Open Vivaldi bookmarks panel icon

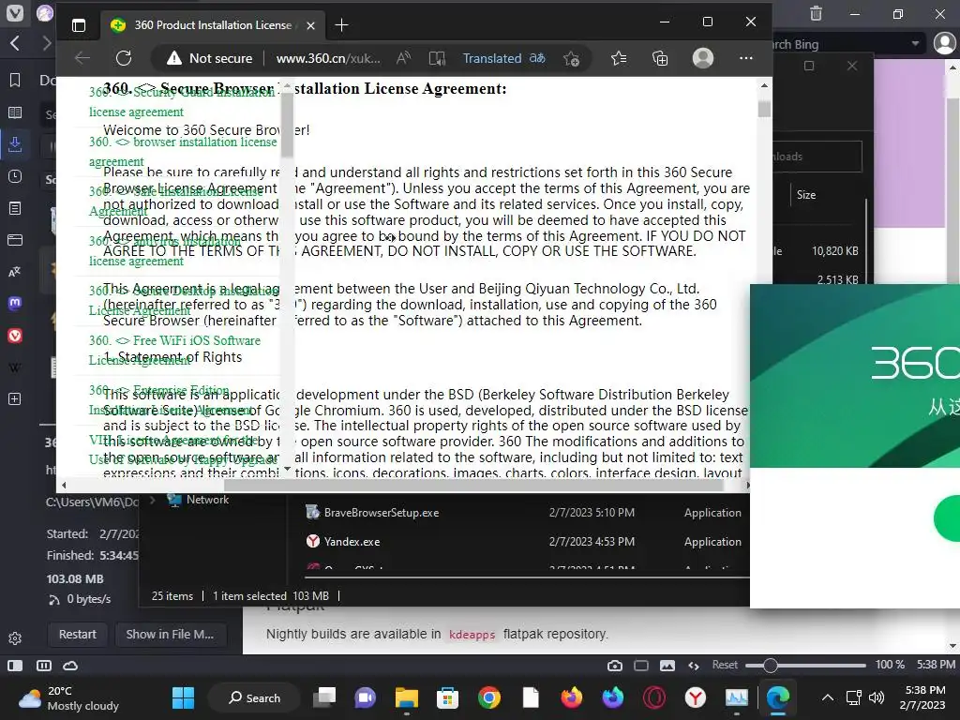point(15,81)
